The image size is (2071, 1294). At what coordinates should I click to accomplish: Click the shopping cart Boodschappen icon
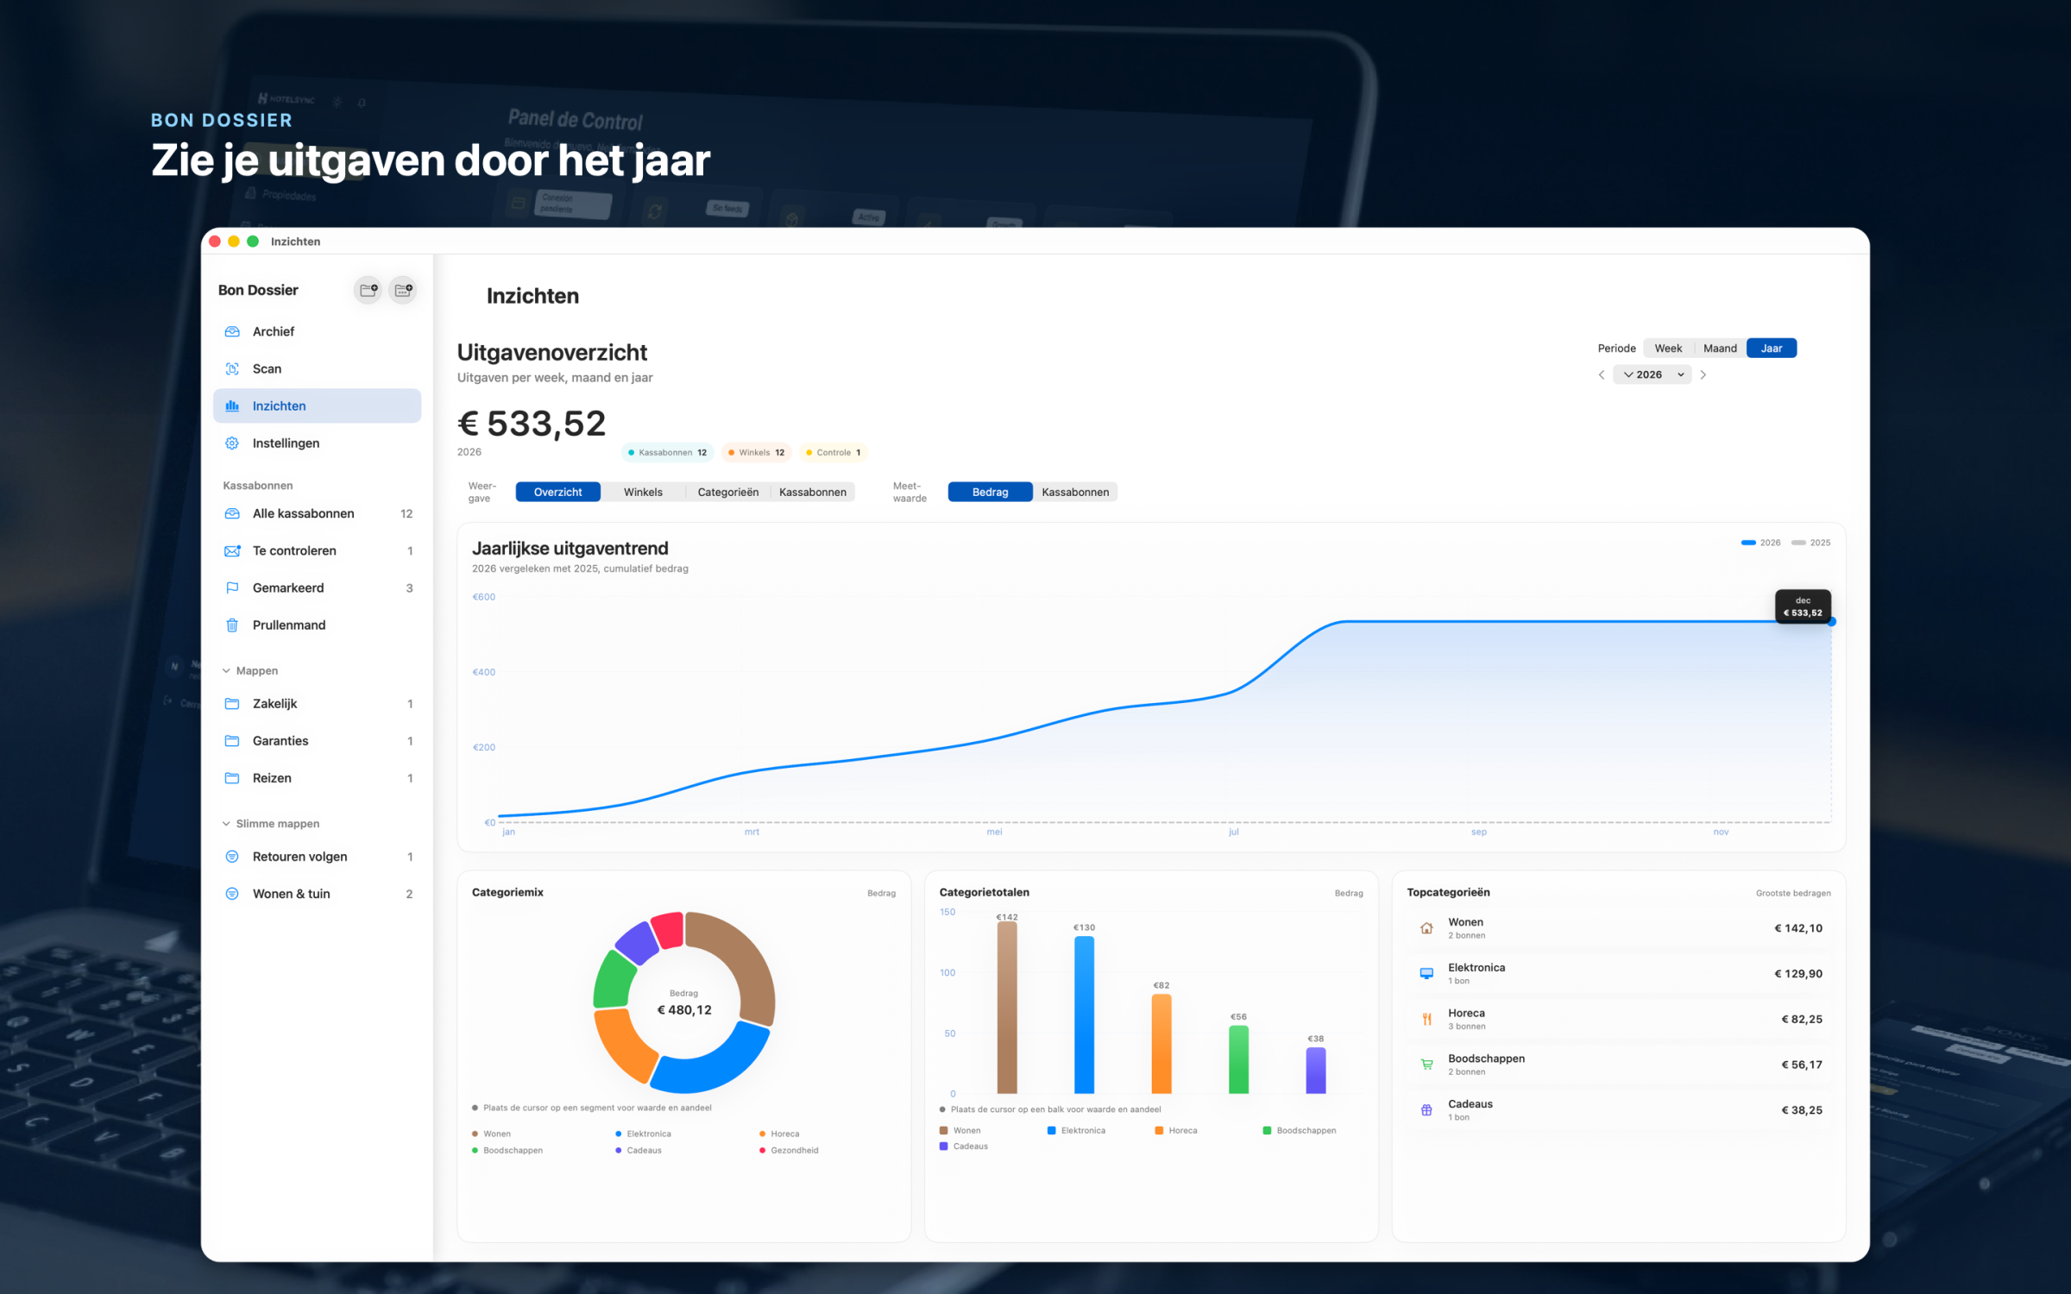point(1426,1065)
